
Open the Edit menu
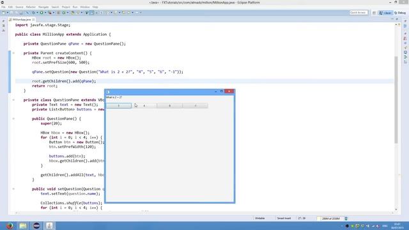[x=10, y=7]
